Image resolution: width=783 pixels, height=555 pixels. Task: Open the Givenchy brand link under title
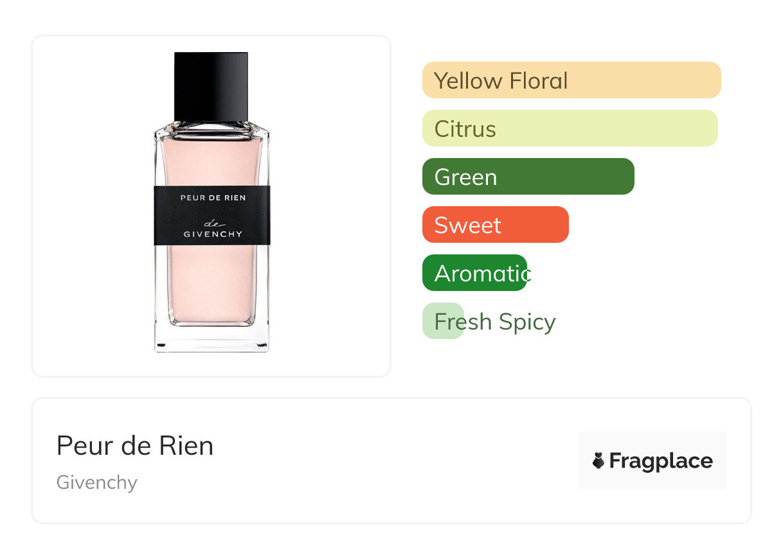(x=97, y=482)
